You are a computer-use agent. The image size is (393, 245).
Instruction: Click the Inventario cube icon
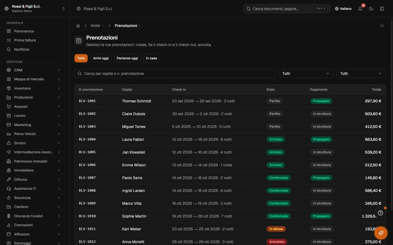(9, 88)
